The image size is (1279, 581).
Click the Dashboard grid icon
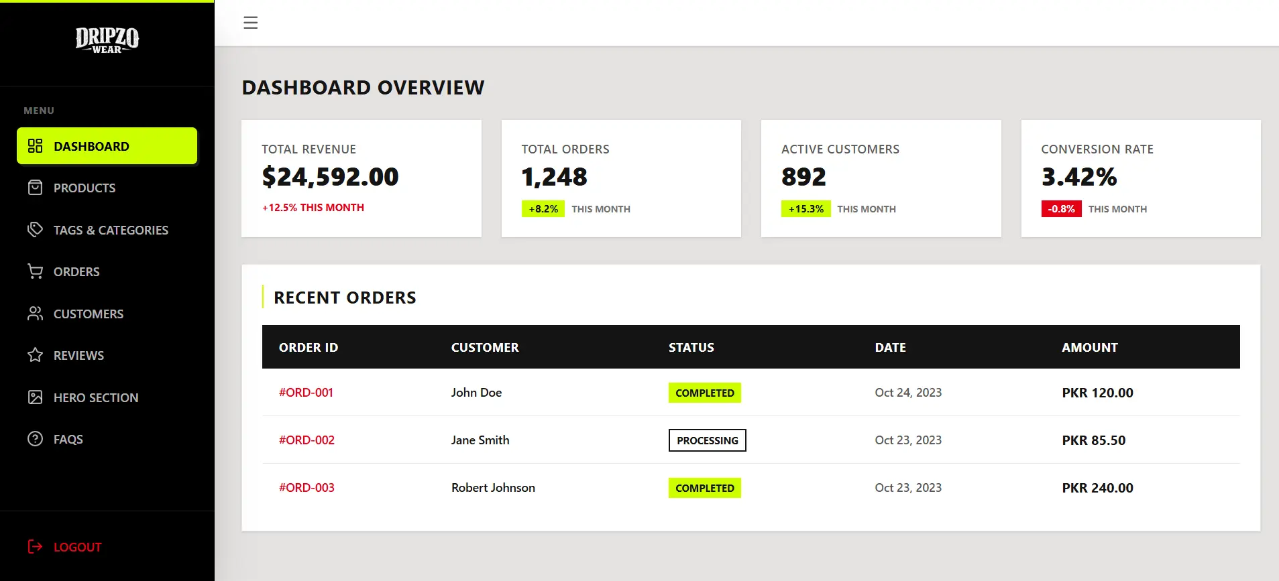[x=35, y=146]
